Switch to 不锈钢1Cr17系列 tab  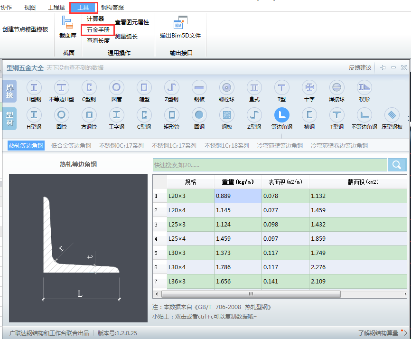[174, 145]
